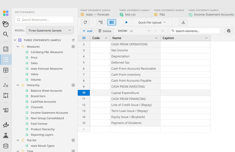Collapse the Flat list group
Image resolution: width=235 pixels, height=152 pixels.
point(18,140)
